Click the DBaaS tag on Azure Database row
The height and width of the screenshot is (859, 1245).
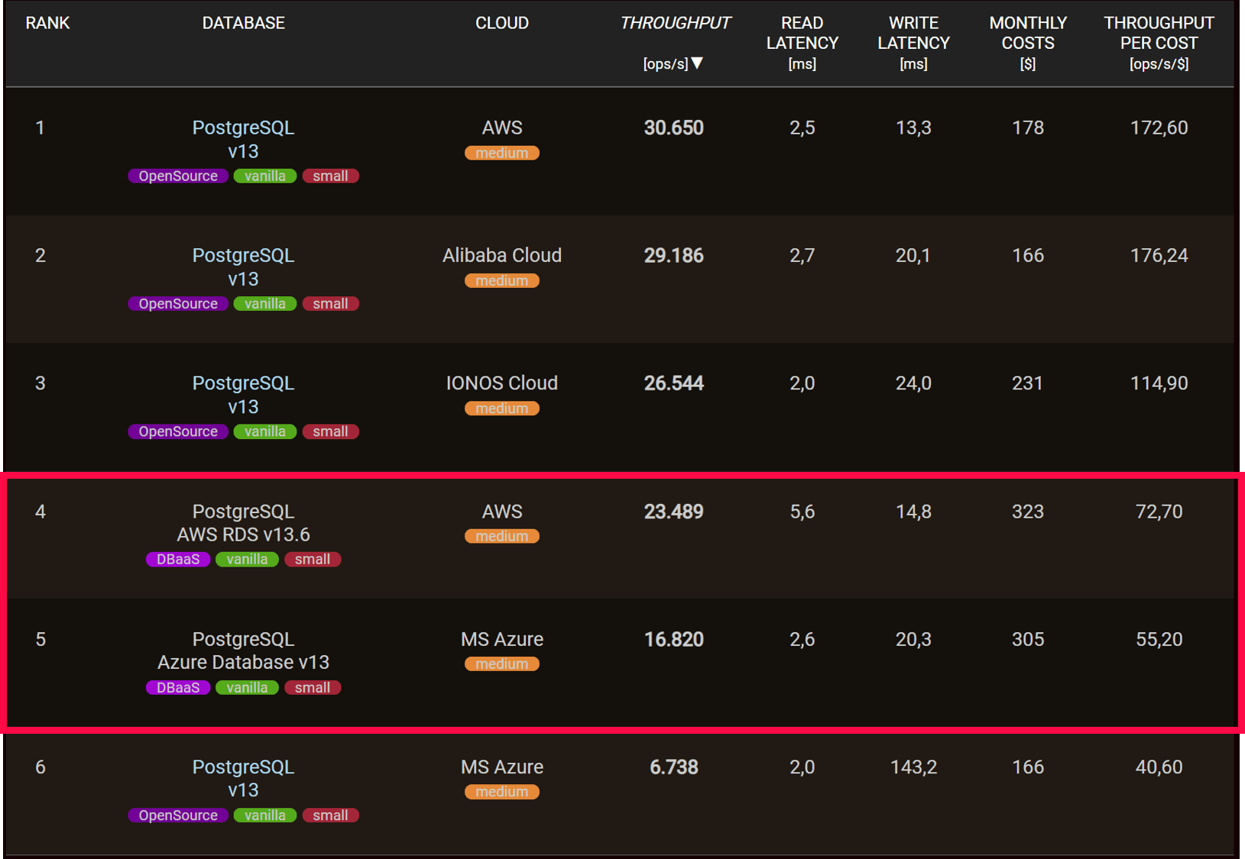tap(178, 688)
